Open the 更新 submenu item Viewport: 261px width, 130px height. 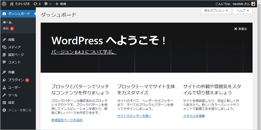click(6, 29)
